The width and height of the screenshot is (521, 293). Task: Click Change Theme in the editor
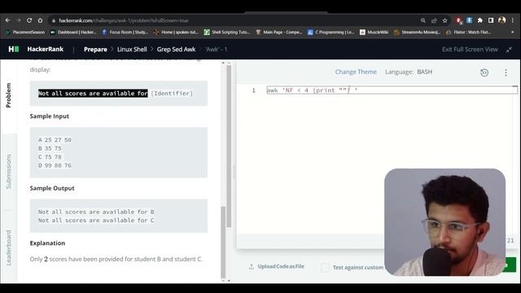coord(356,72)
